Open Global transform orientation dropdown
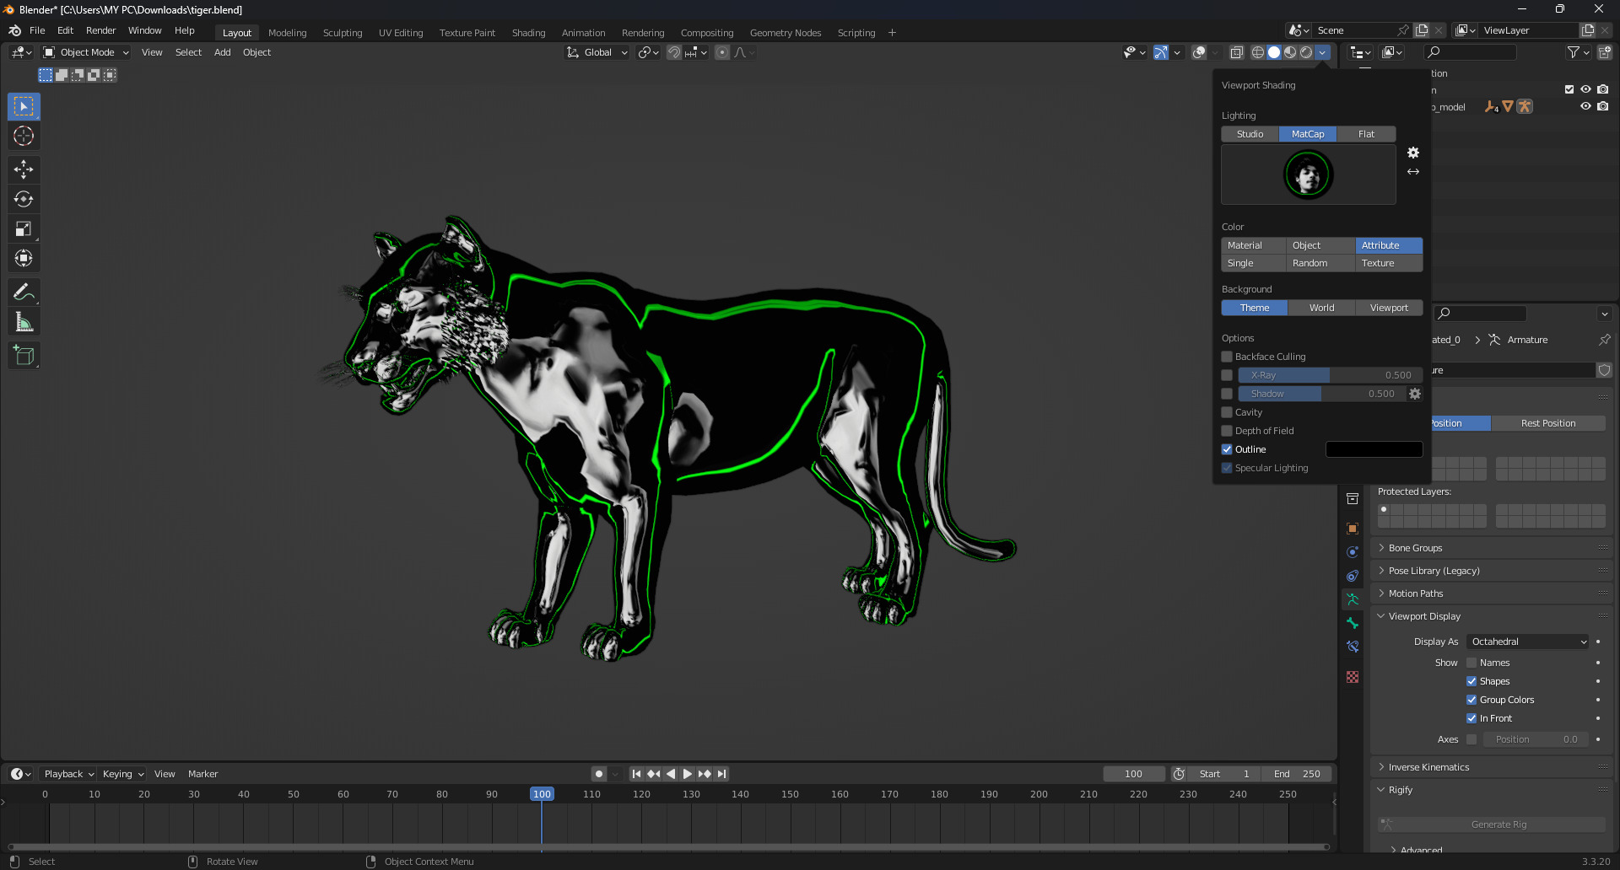Screen dimensions: 1620x870 pos(597,52)
